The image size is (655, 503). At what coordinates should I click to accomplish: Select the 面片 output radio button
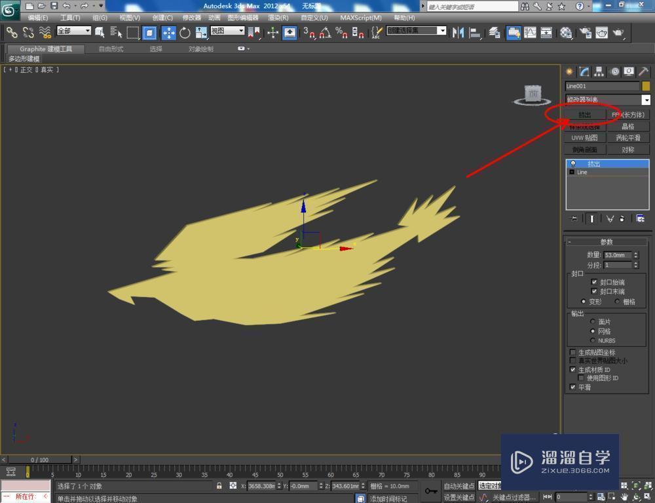coord(593,321)
